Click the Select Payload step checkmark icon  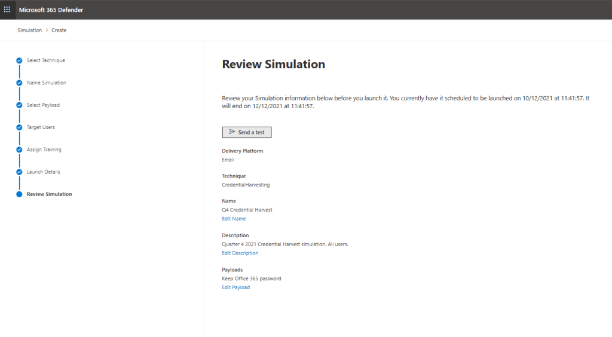coord(20,105)
